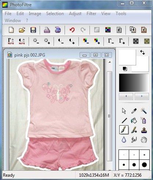The width and height of the screenshot is (153, 180).
Task: Select the Eyedropper pipette tool
Action: (134, 111)
